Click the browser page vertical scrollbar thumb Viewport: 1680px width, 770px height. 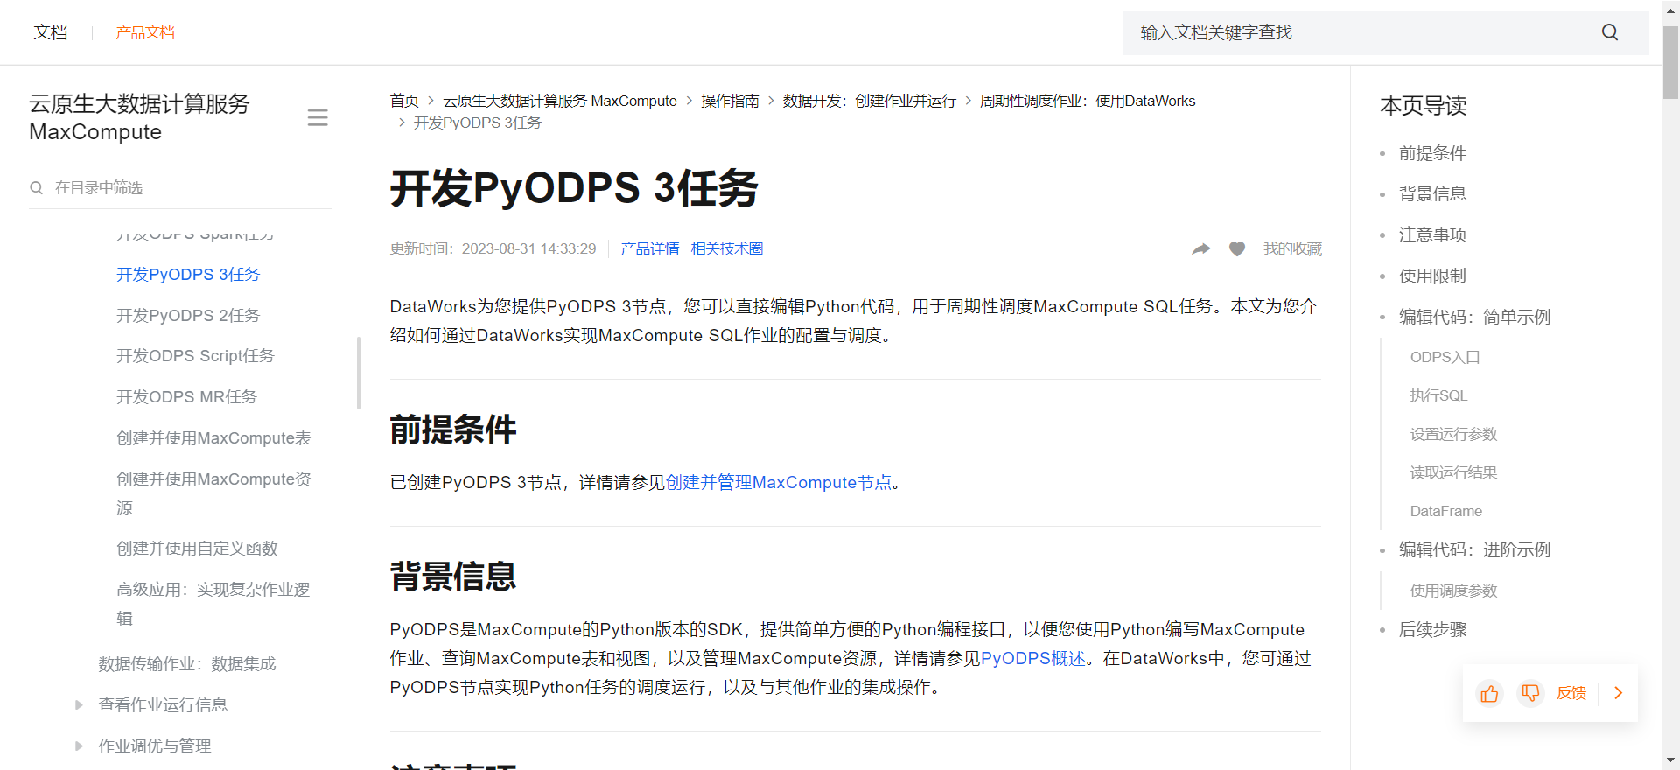tap(1670, 61)
